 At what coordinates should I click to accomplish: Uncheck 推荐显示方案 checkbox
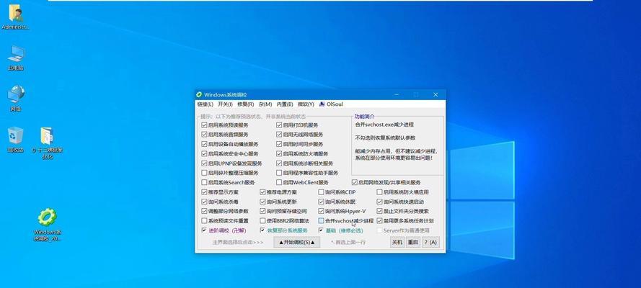[x=204, y=192]
